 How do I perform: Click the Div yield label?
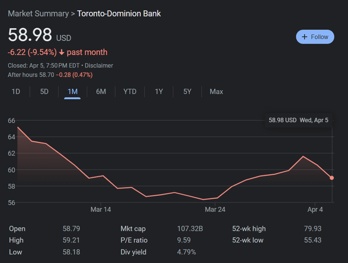(x=133, y=252)
